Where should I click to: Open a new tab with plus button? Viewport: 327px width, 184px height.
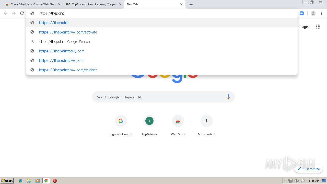191,4
